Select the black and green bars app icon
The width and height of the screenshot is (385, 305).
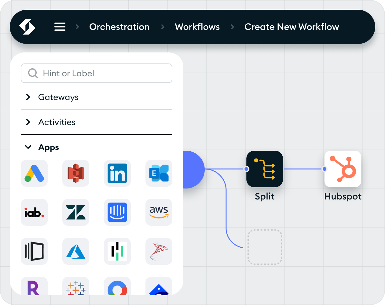(x=117, y=251)
